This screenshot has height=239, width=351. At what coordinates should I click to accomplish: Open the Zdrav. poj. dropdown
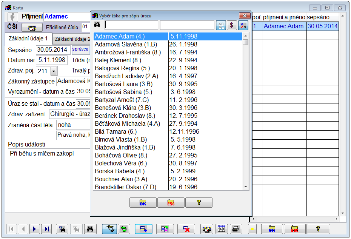(53, 71)
